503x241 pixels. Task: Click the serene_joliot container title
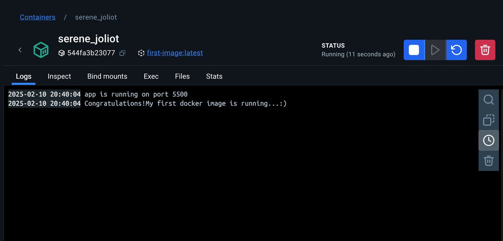coord(88,39)
